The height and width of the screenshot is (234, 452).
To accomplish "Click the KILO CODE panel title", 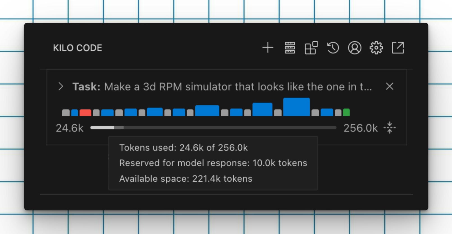I will coord(77,48).
